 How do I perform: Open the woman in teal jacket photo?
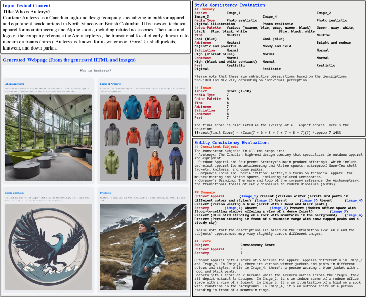[143, 247]
